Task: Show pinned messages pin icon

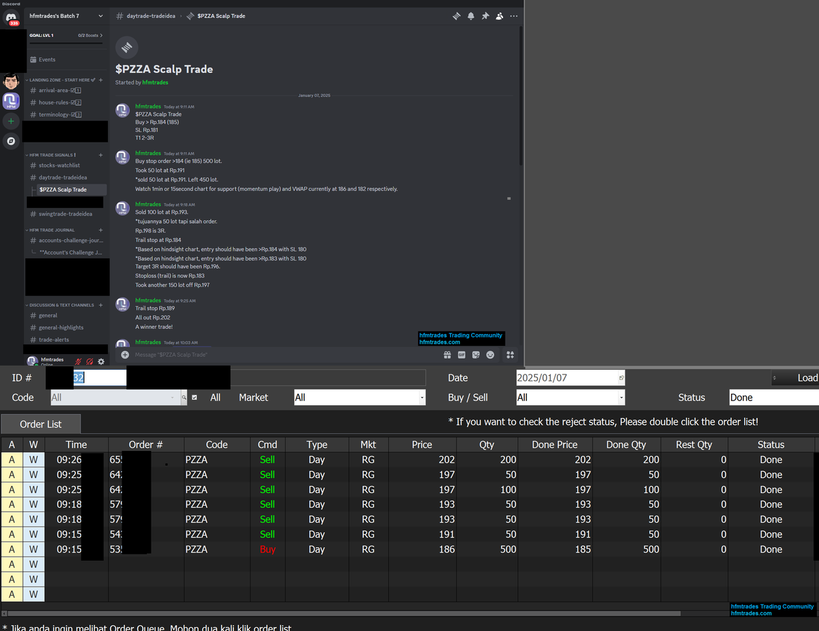Action: [x=485, y=16]
